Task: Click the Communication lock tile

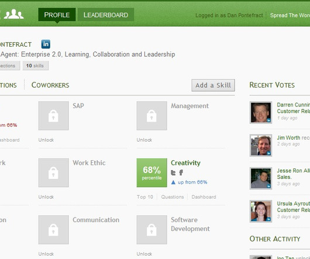Action: click(x=54, y=230)
